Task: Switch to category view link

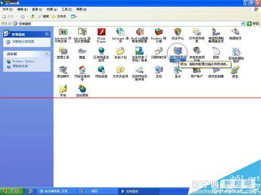Action: click(x=23, y=42)
